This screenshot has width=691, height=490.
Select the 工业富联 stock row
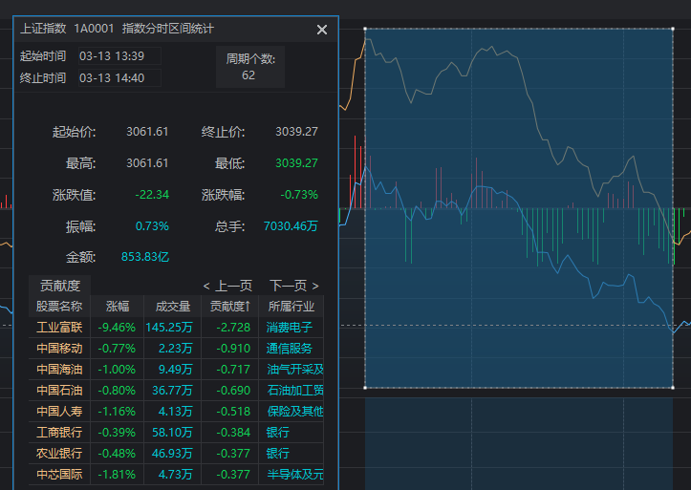59,328
